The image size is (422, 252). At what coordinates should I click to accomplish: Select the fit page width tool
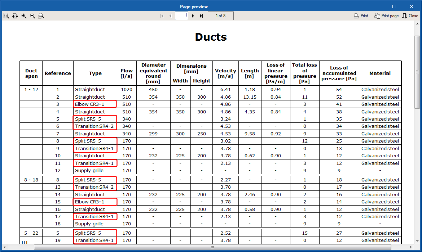coord(15,15)
